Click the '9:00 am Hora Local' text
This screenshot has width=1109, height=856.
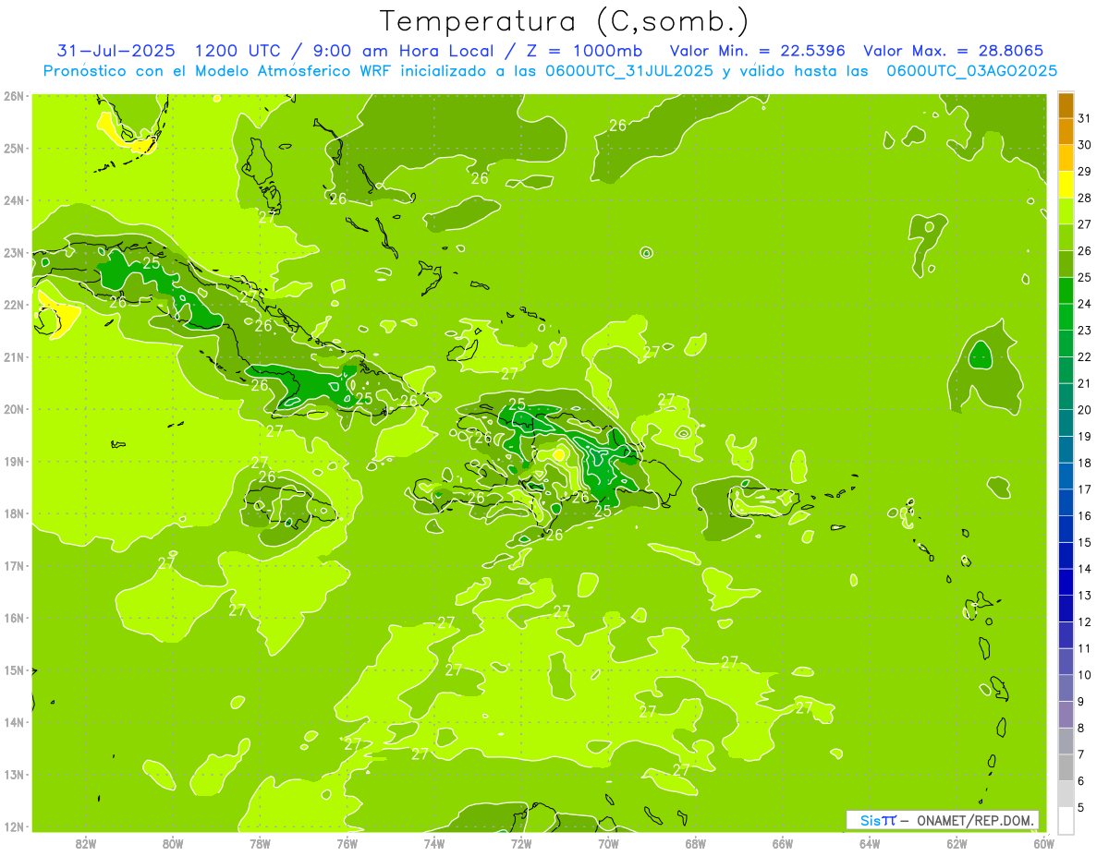(404, 50)
